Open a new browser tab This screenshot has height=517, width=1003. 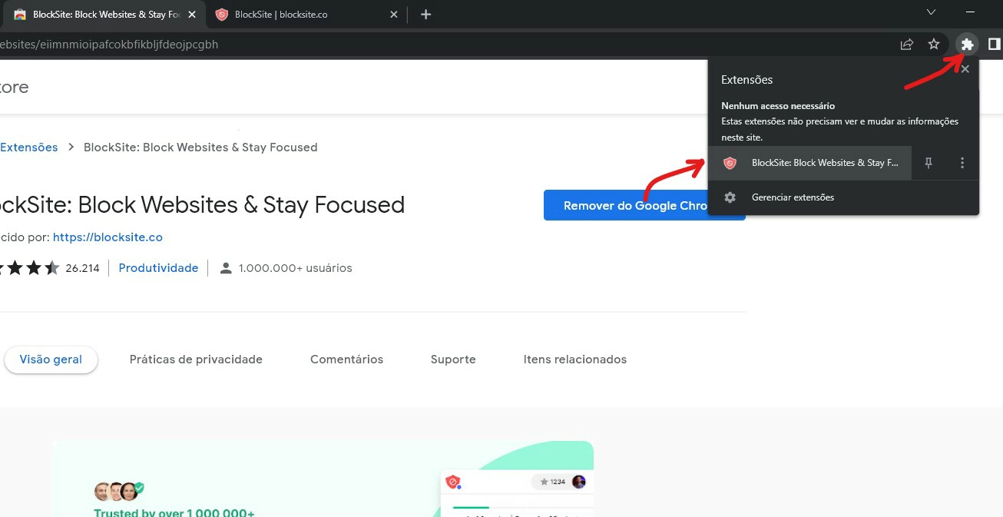[x=426, y=15]
